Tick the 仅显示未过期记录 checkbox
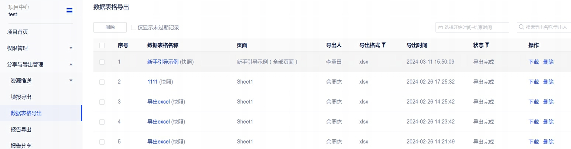Viewport: 571px width, 149px height. tap(134, 27)
